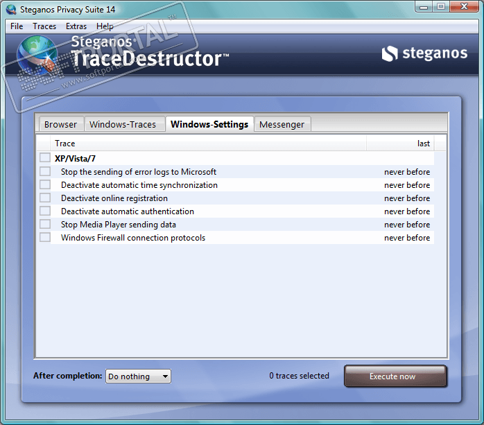Switch to the Messenger tab
The image size is (484, 425).
282,124
